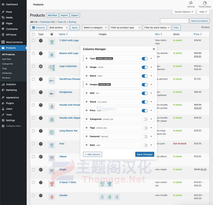The width and height of the screenshot is (213, 205).
Task: Click the first gallery image in Hoodie row
Action: [x=102, y=197]
